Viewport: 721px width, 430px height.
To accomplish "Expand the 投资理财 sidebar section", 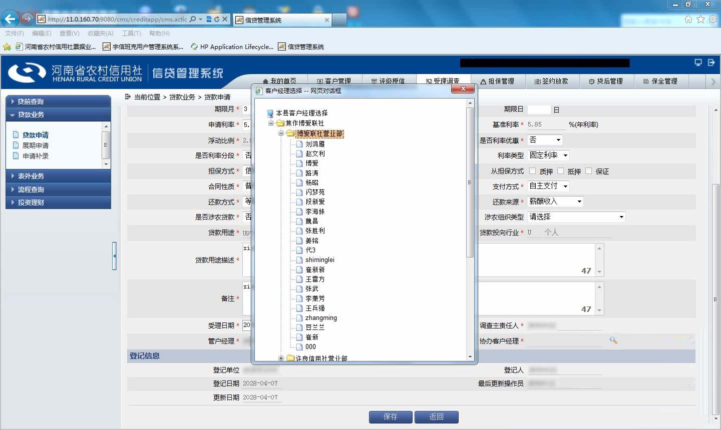I will [x=58, y=202].
